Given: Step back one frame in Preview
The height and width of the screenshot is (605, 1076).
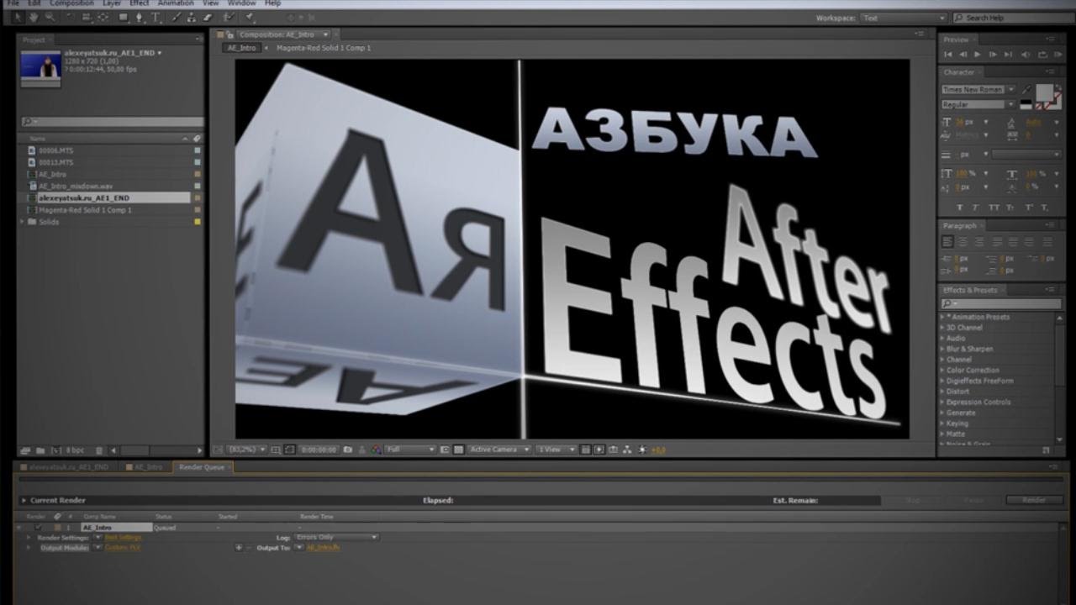Looking at the screenshot, I should [x=963, y=55].
